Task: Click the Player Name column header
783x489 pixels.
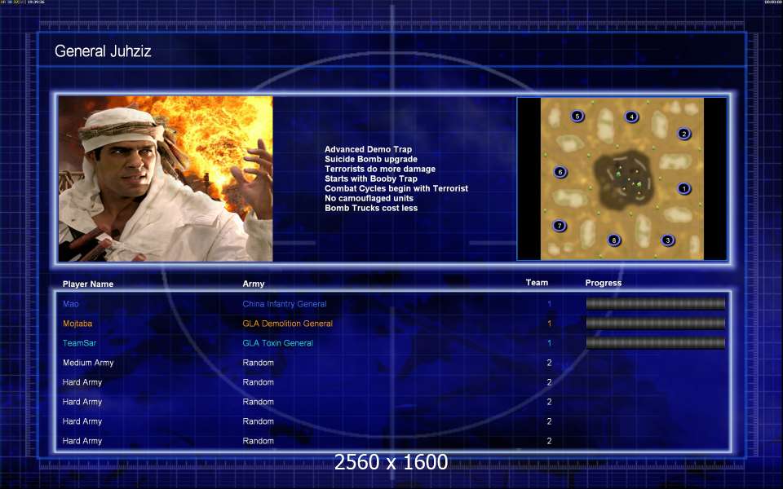Action: (x=88, y=284)
